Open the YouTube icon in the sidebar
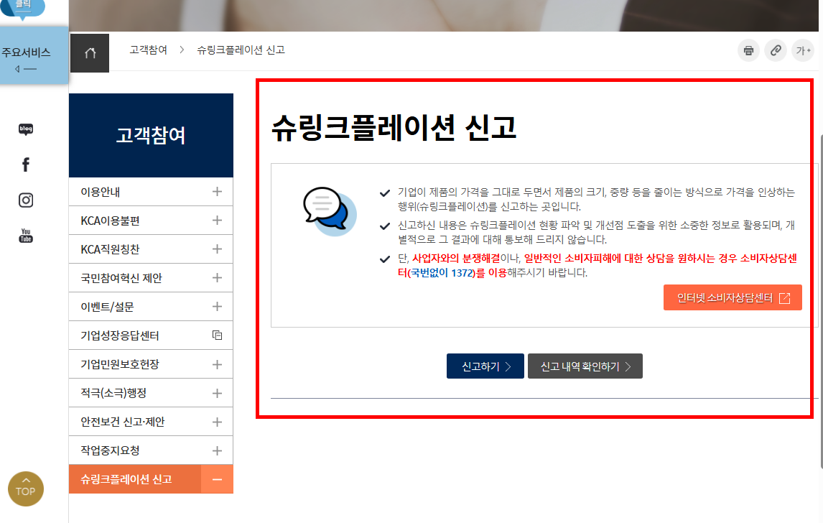This screenshot has width=823, height=523. (x=25, y=235)
